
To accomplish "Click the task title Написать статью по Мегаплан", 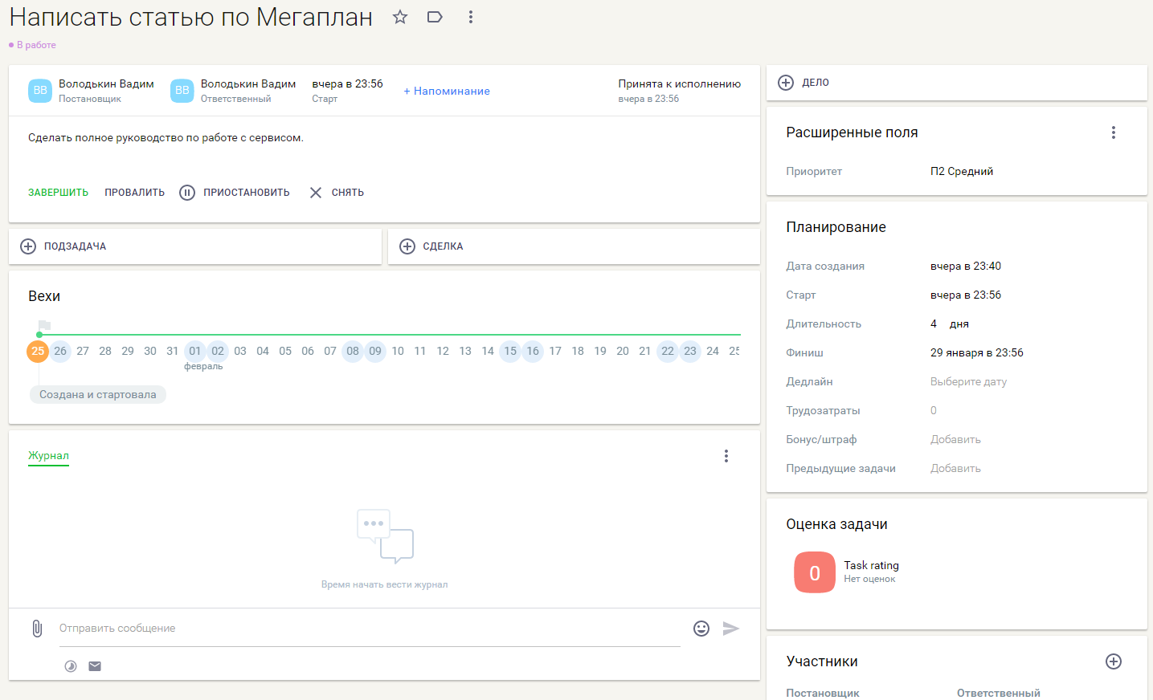I will [191, 17].
